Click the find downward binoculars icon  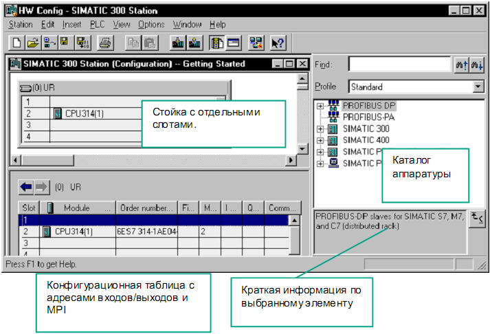tap(477, 65)
